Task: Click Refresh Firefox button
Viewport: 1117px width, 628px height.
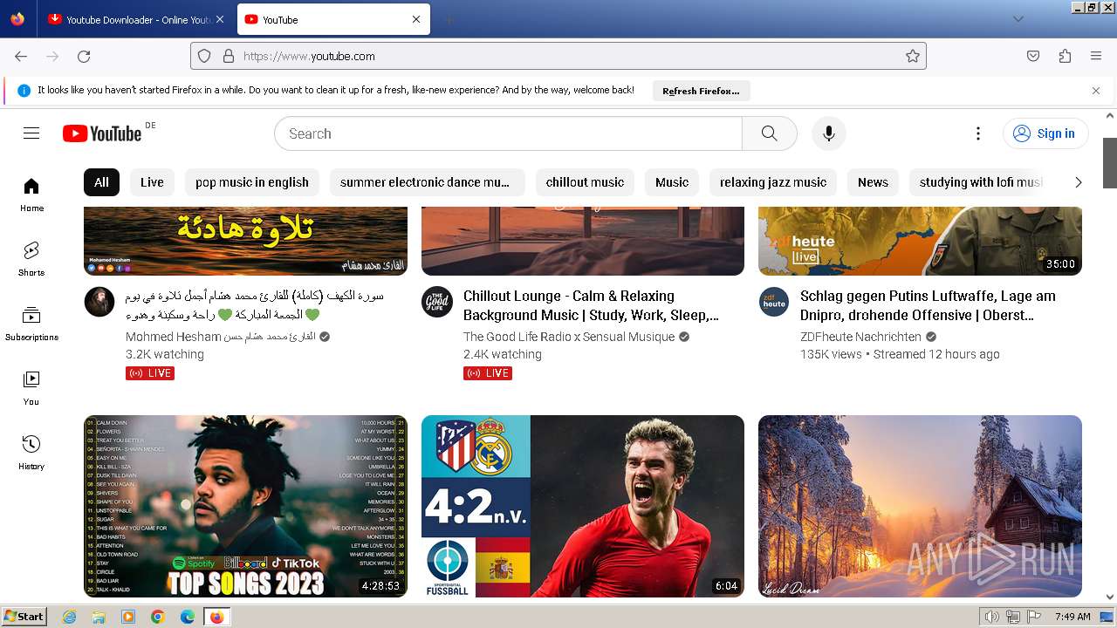Action: pos(701,91)
